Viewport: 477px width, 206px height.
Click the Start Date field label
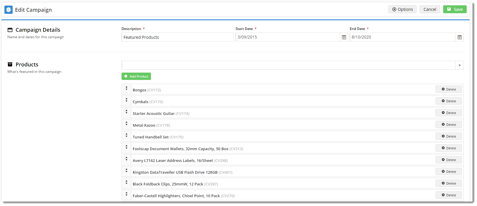(x=244, y=29)
